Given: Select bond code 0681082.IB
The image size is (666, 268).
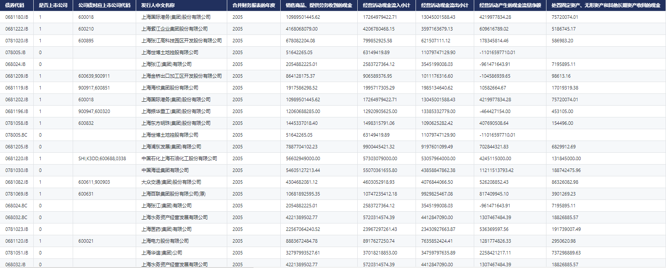Looking at the screenshot, I should coord(17,182).
